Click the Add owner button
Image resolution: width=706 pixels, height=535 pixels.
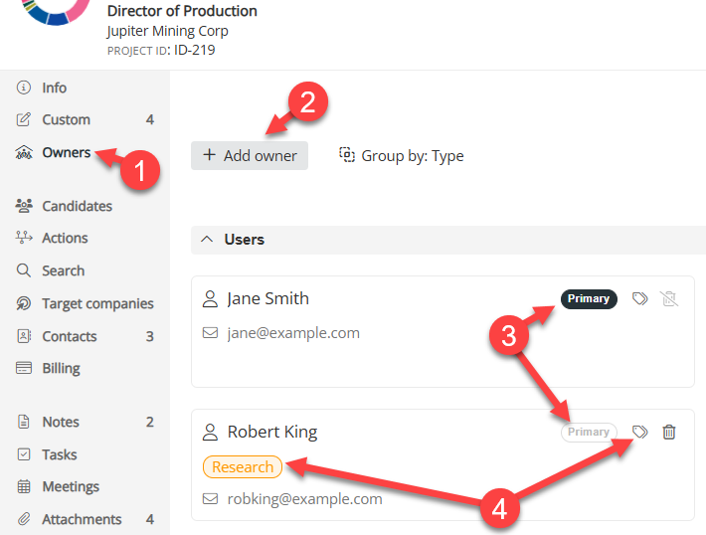tap(250, 155)
